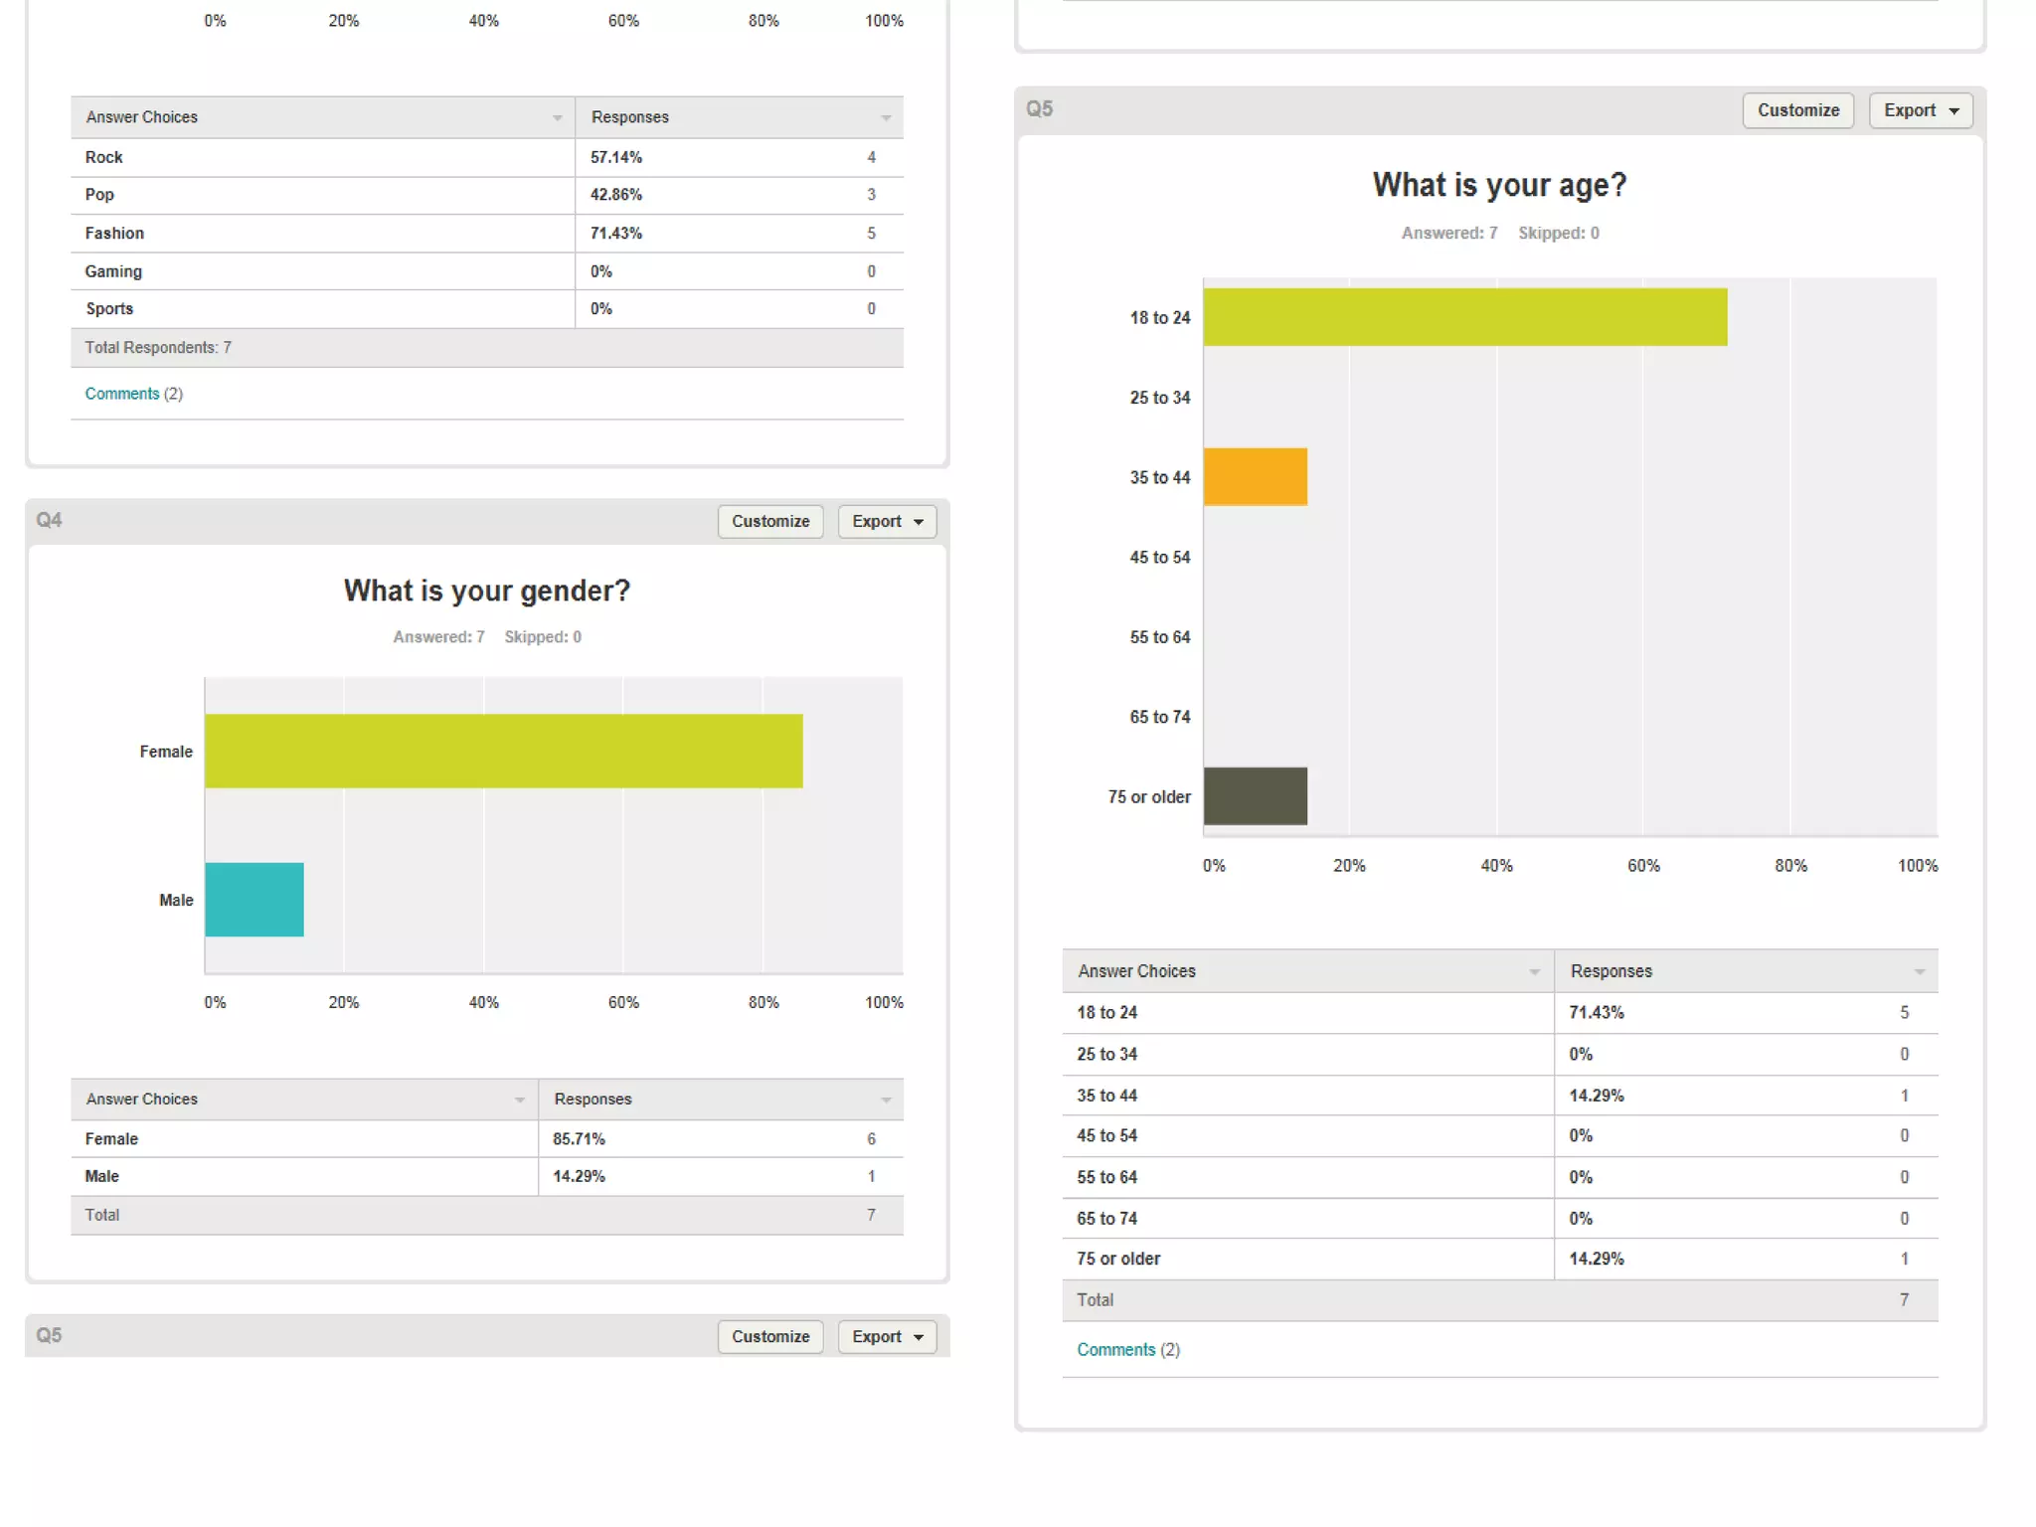The width and height of the screenshot is (2036, 1527).
Task: Click the 18 to 24 green bar
Action: [x=1464, y=317]
